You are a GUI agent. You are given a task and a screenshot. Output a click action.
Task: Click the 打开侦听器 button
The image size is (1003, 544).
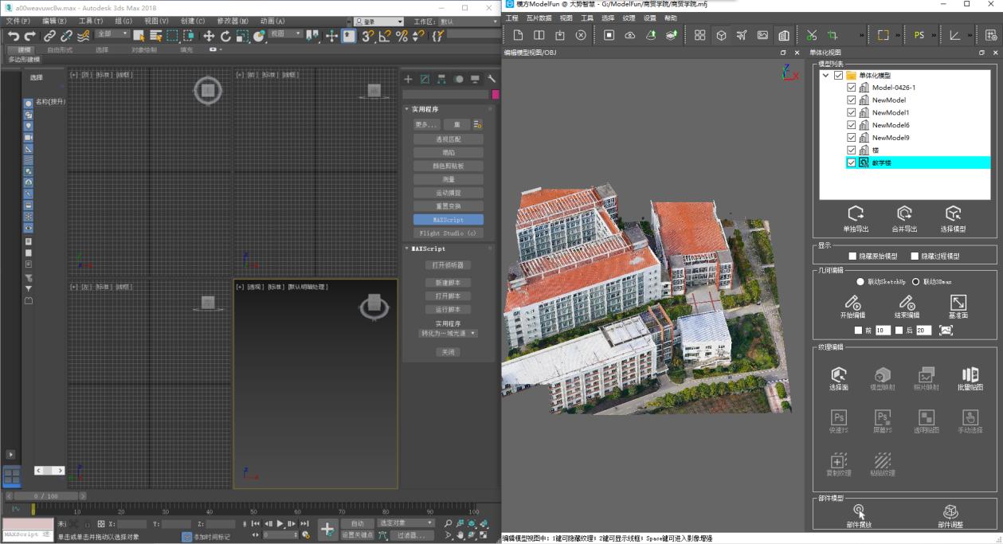pyautogui.click(x=448, y=264)
